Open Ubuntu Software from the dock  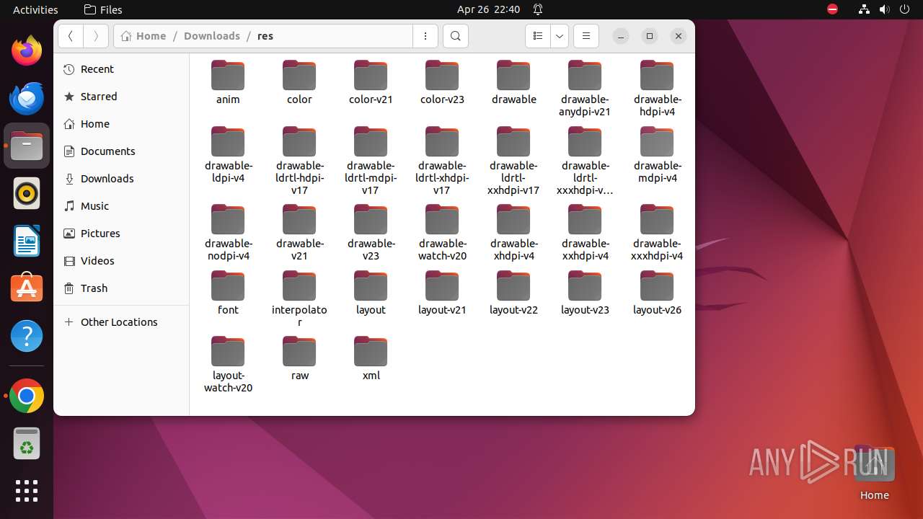click(x=27, y=288)
